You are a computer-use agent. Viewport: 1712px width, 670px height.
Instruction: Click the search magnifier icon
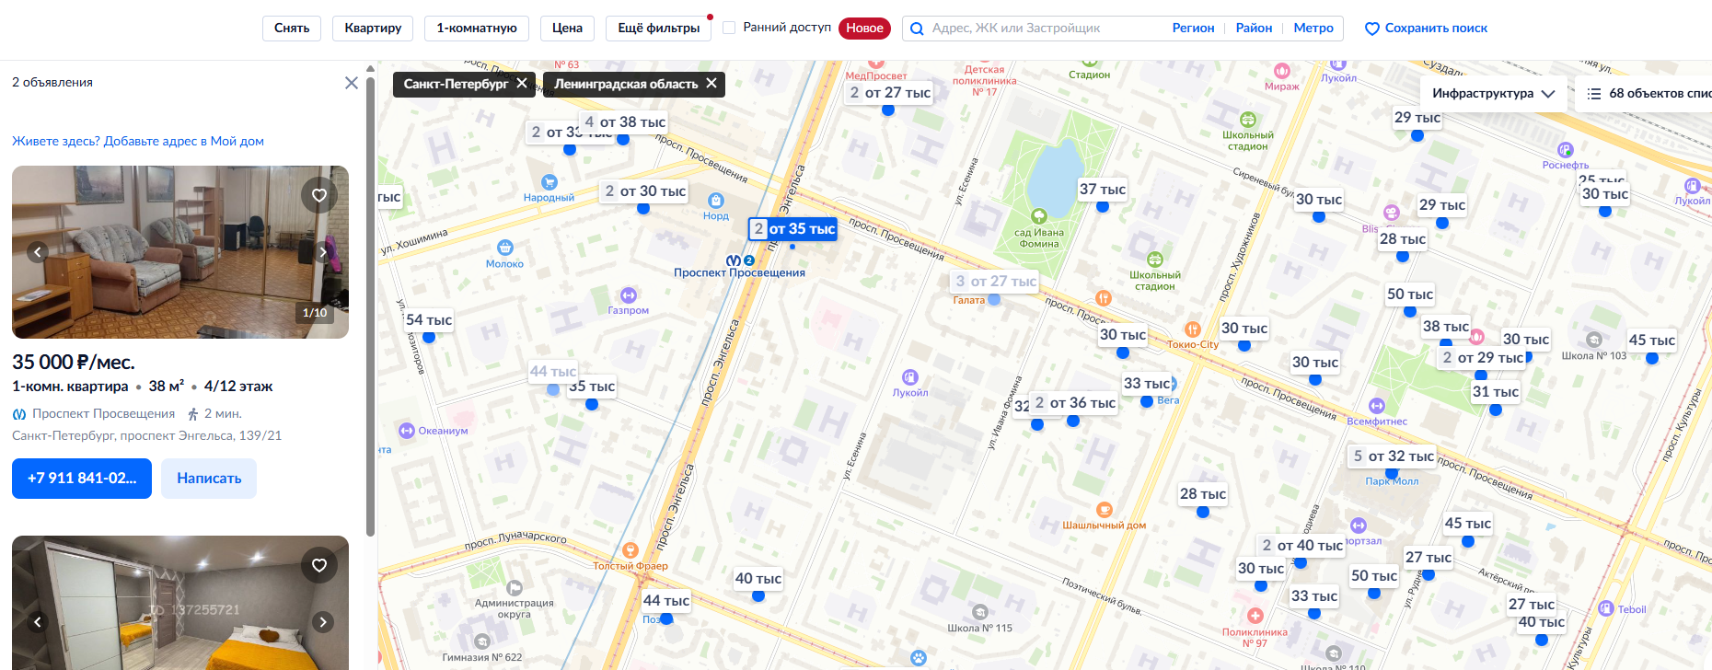tap(917, 29)
